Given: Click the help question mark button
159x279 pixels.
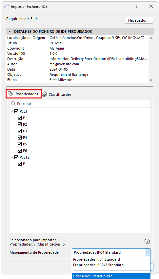Looking at the screenshot, I should [136, 7].
